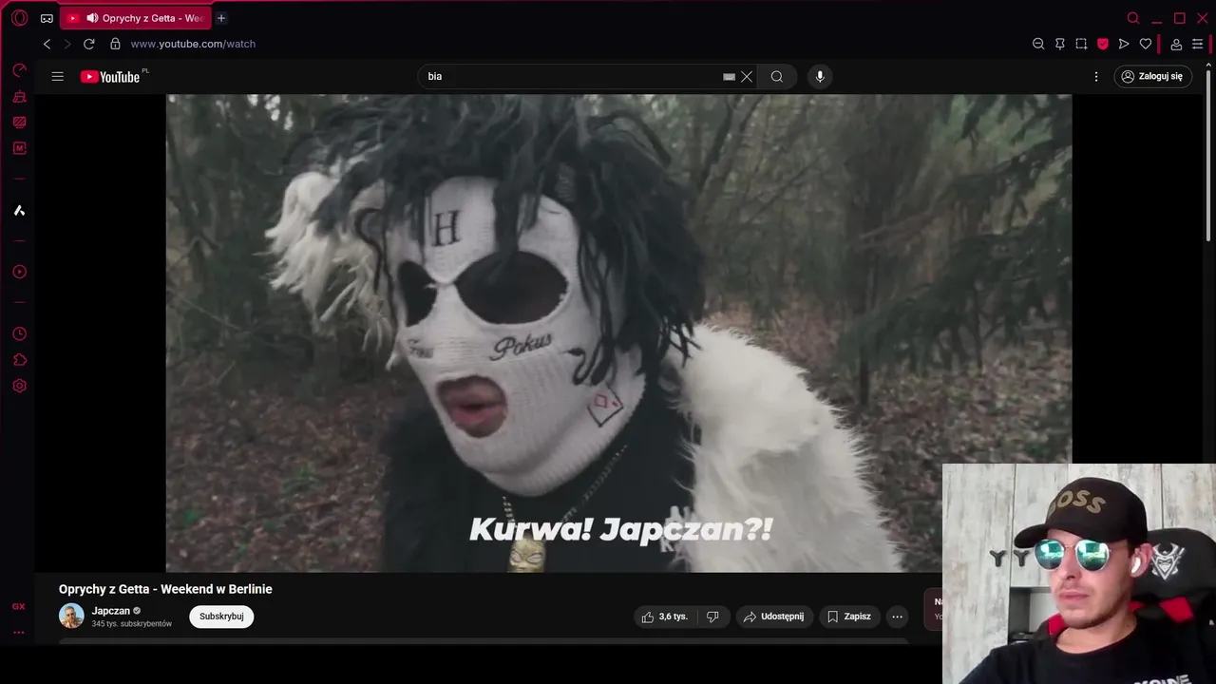Click the Zaloguj się sign-in button
The height and width of the screenshot is (684, 1216).
point(1152,77)
